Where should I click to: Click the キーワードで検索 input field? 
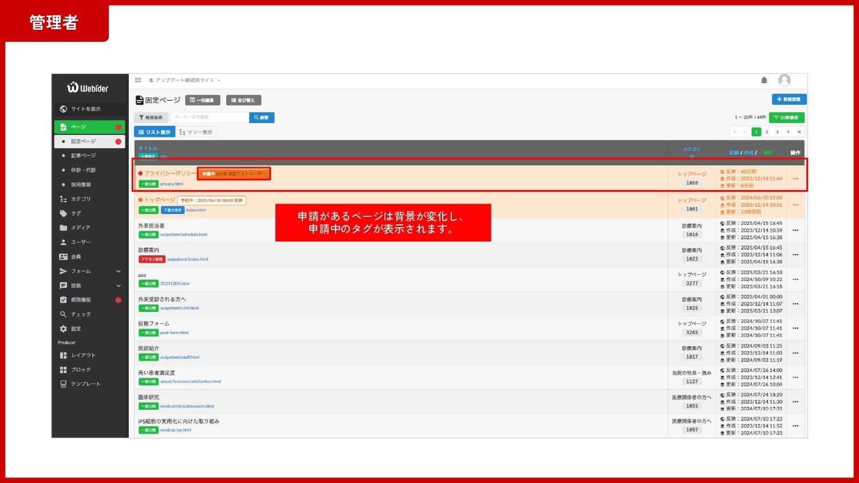(210, 117)
